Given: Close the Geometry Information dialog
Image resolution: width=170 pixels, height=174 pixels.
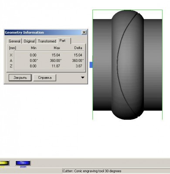Looking at the screenshot, I should tap(84, 32).
